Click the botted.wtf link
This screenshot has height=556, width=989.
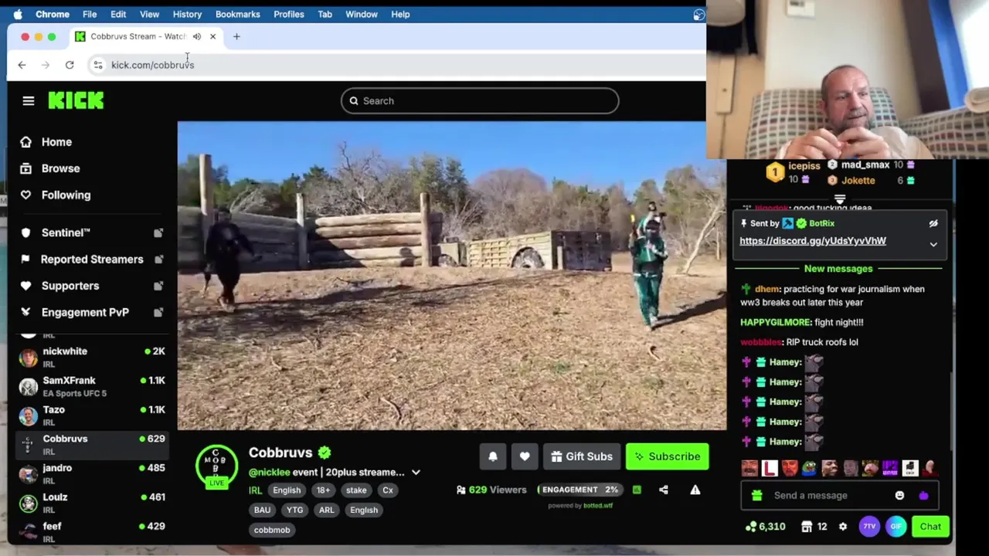(x=598, y=506)
